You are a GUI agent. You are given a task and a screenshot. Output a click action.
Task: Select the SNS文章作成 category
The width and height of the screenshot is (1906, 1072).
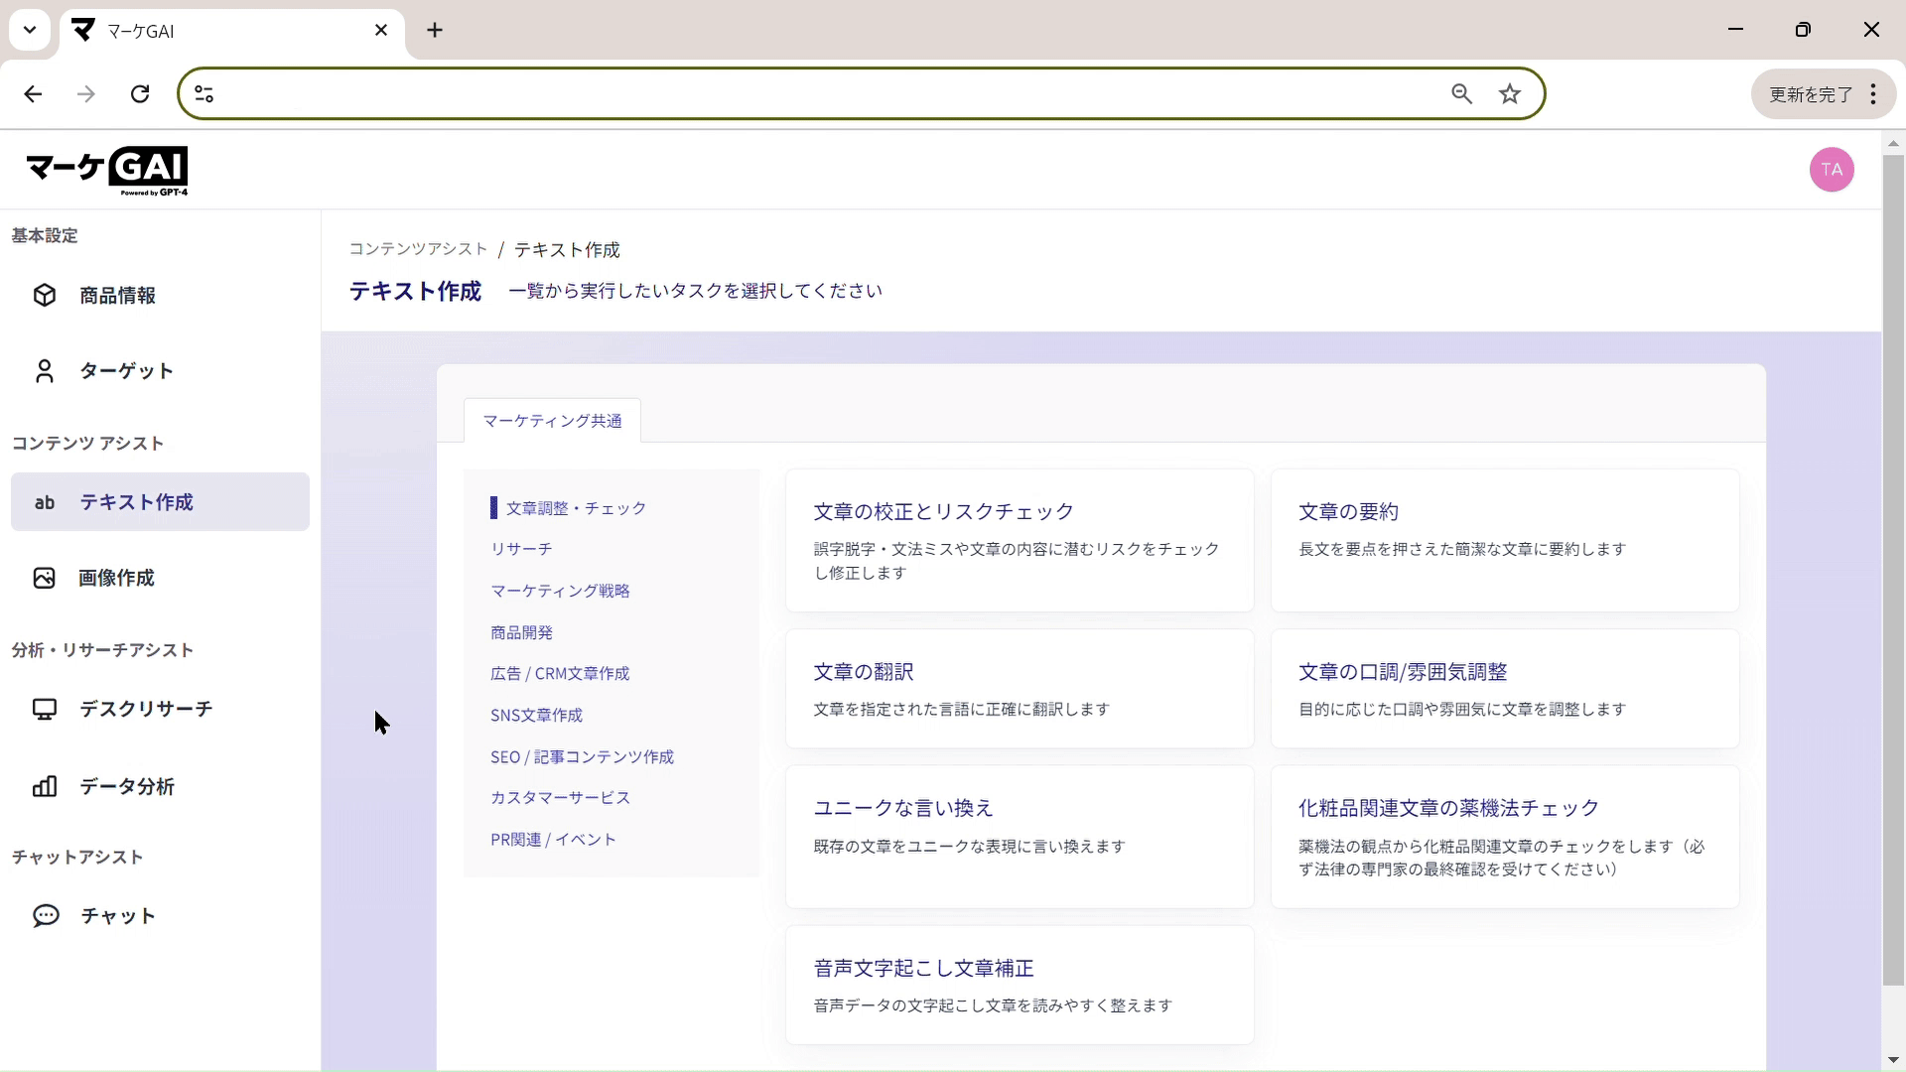(x=536, y=715)
